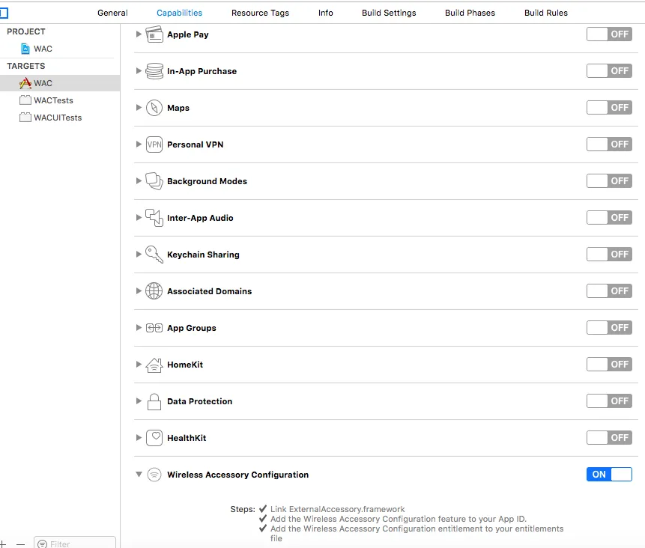Image resolution: width=645 pixels, height=548 pixels.
Task: Click the Wireless Accessory Configuration wifi icon
Action: tap(154, 475)
